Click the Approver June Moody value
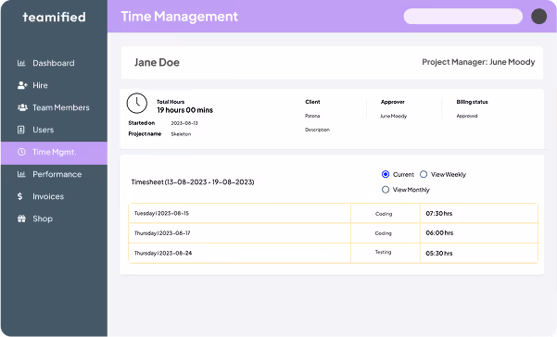The height and width of the screenshot is (337, 557). pos(393,116)
